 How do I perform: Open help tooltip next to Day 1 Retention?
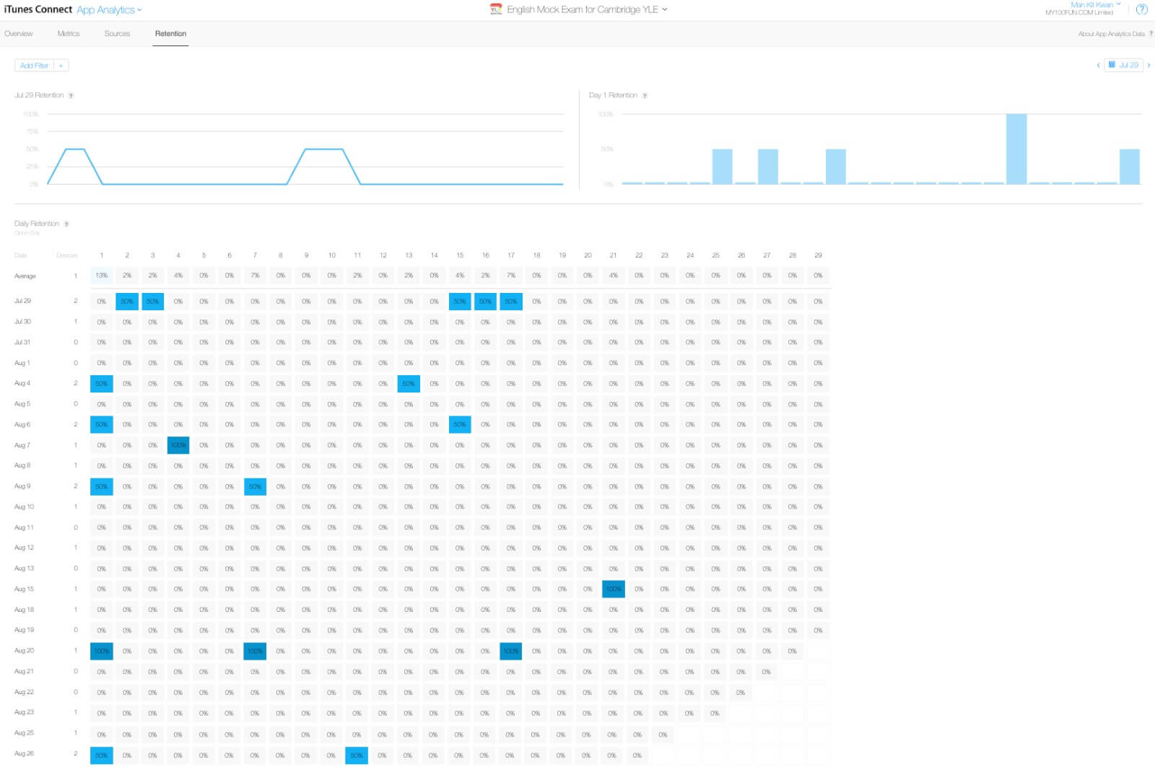(x=645, y=96)
